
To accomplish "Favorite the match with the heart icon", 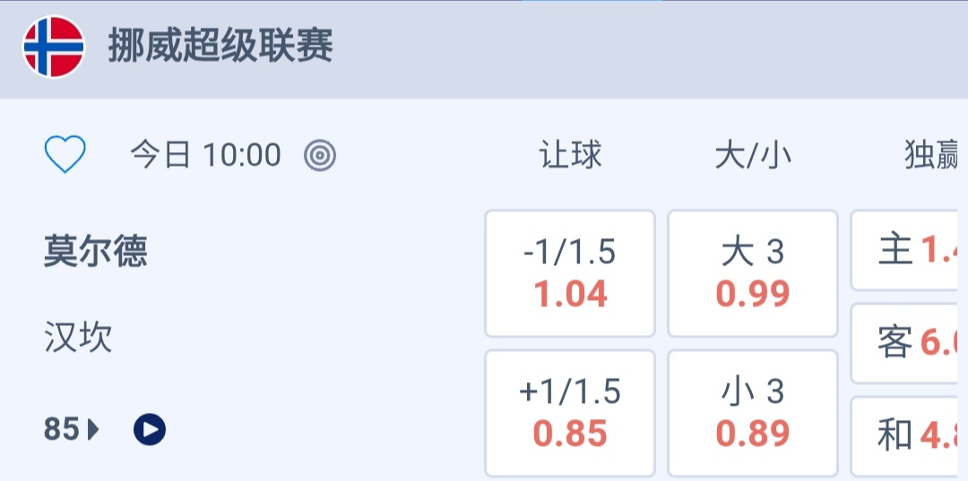I will (65, 155).
